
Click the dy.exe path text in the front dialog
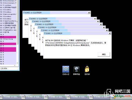67,43
